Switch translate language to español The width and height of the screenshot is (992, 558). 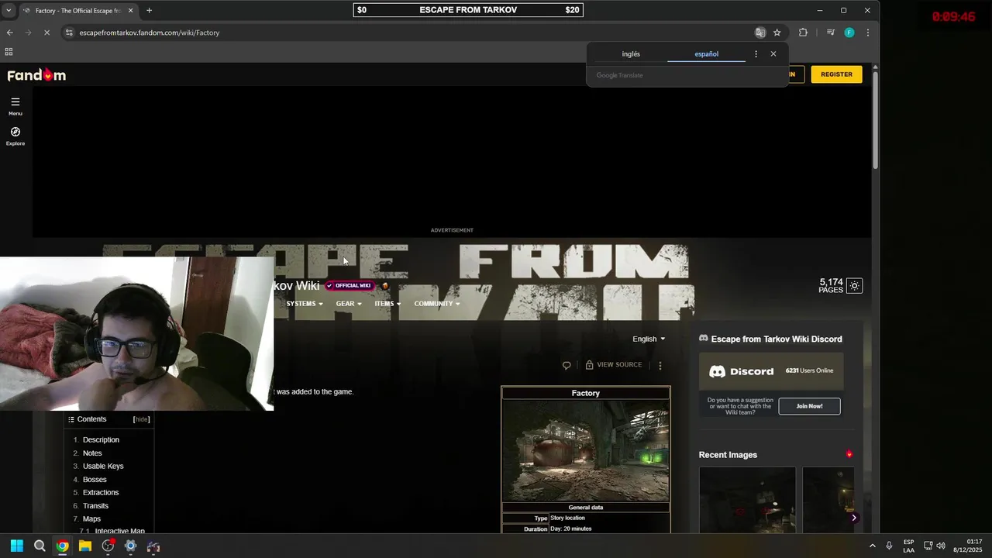(706, 54)
